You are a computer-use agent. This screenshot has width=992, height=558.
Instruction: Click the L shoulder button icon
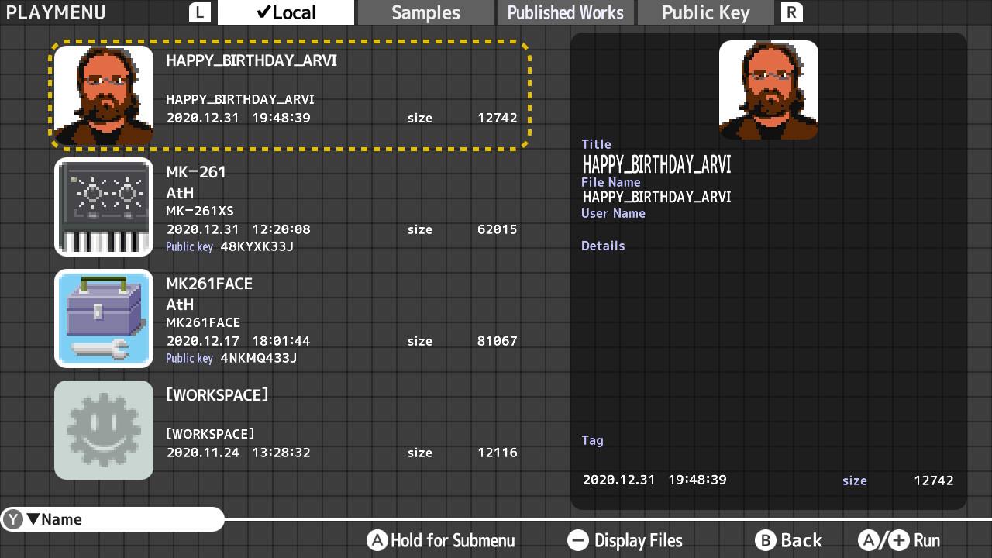pos(201,12)
